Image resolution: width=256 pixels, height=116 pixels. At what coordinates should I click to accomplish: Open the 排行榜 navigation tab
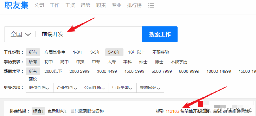(x=135, y=5)
